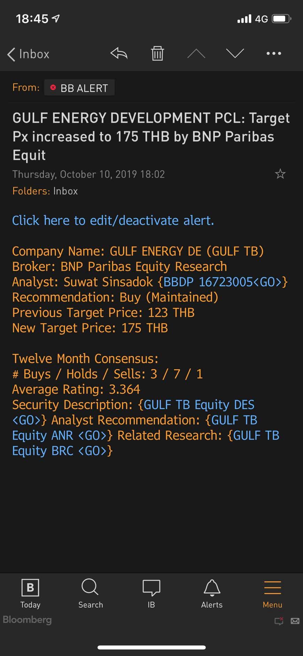
Task: Star this alert message
Action: pos(280,174)
